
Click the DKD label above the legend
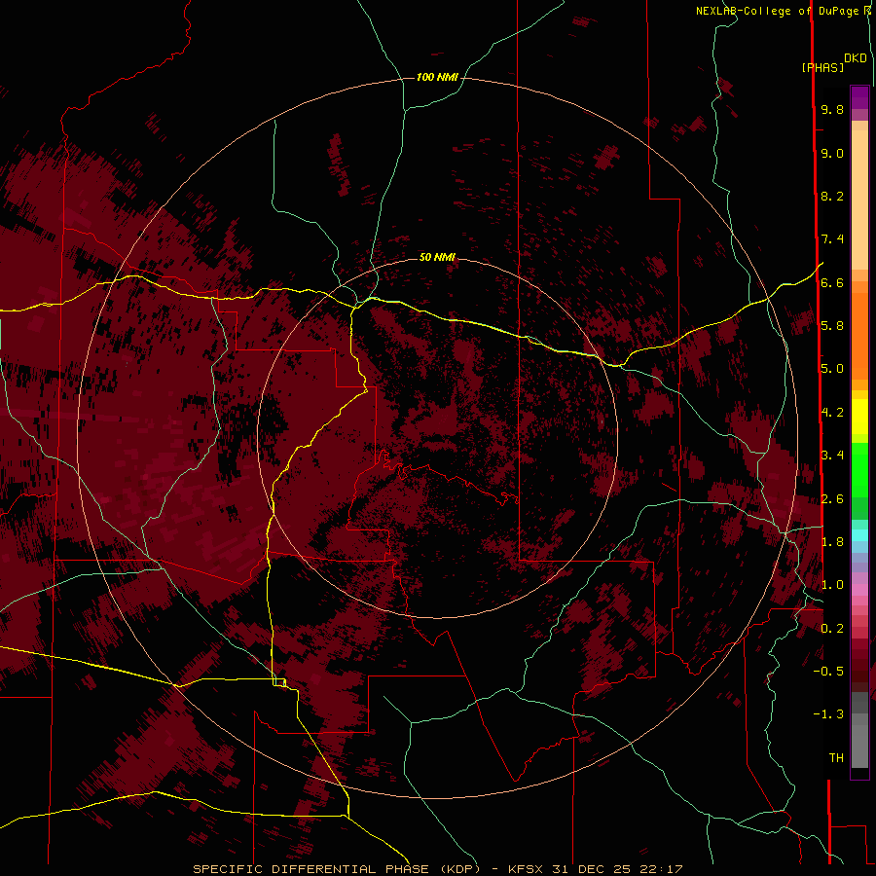tap(856, 58)
